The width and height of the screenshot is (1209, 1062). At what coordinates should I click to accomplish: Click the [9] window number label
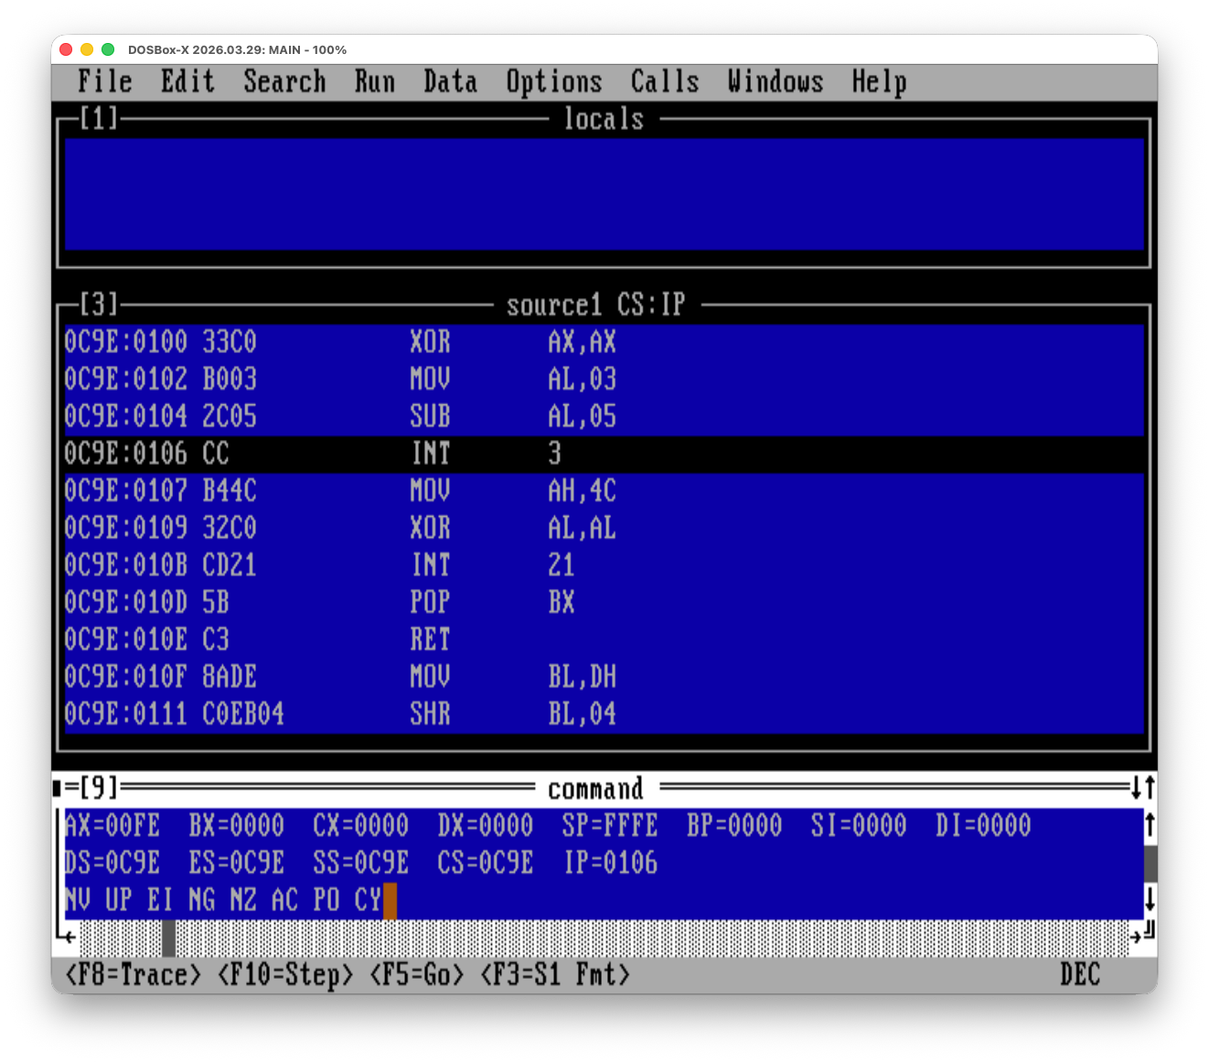[x=99, y=788]
